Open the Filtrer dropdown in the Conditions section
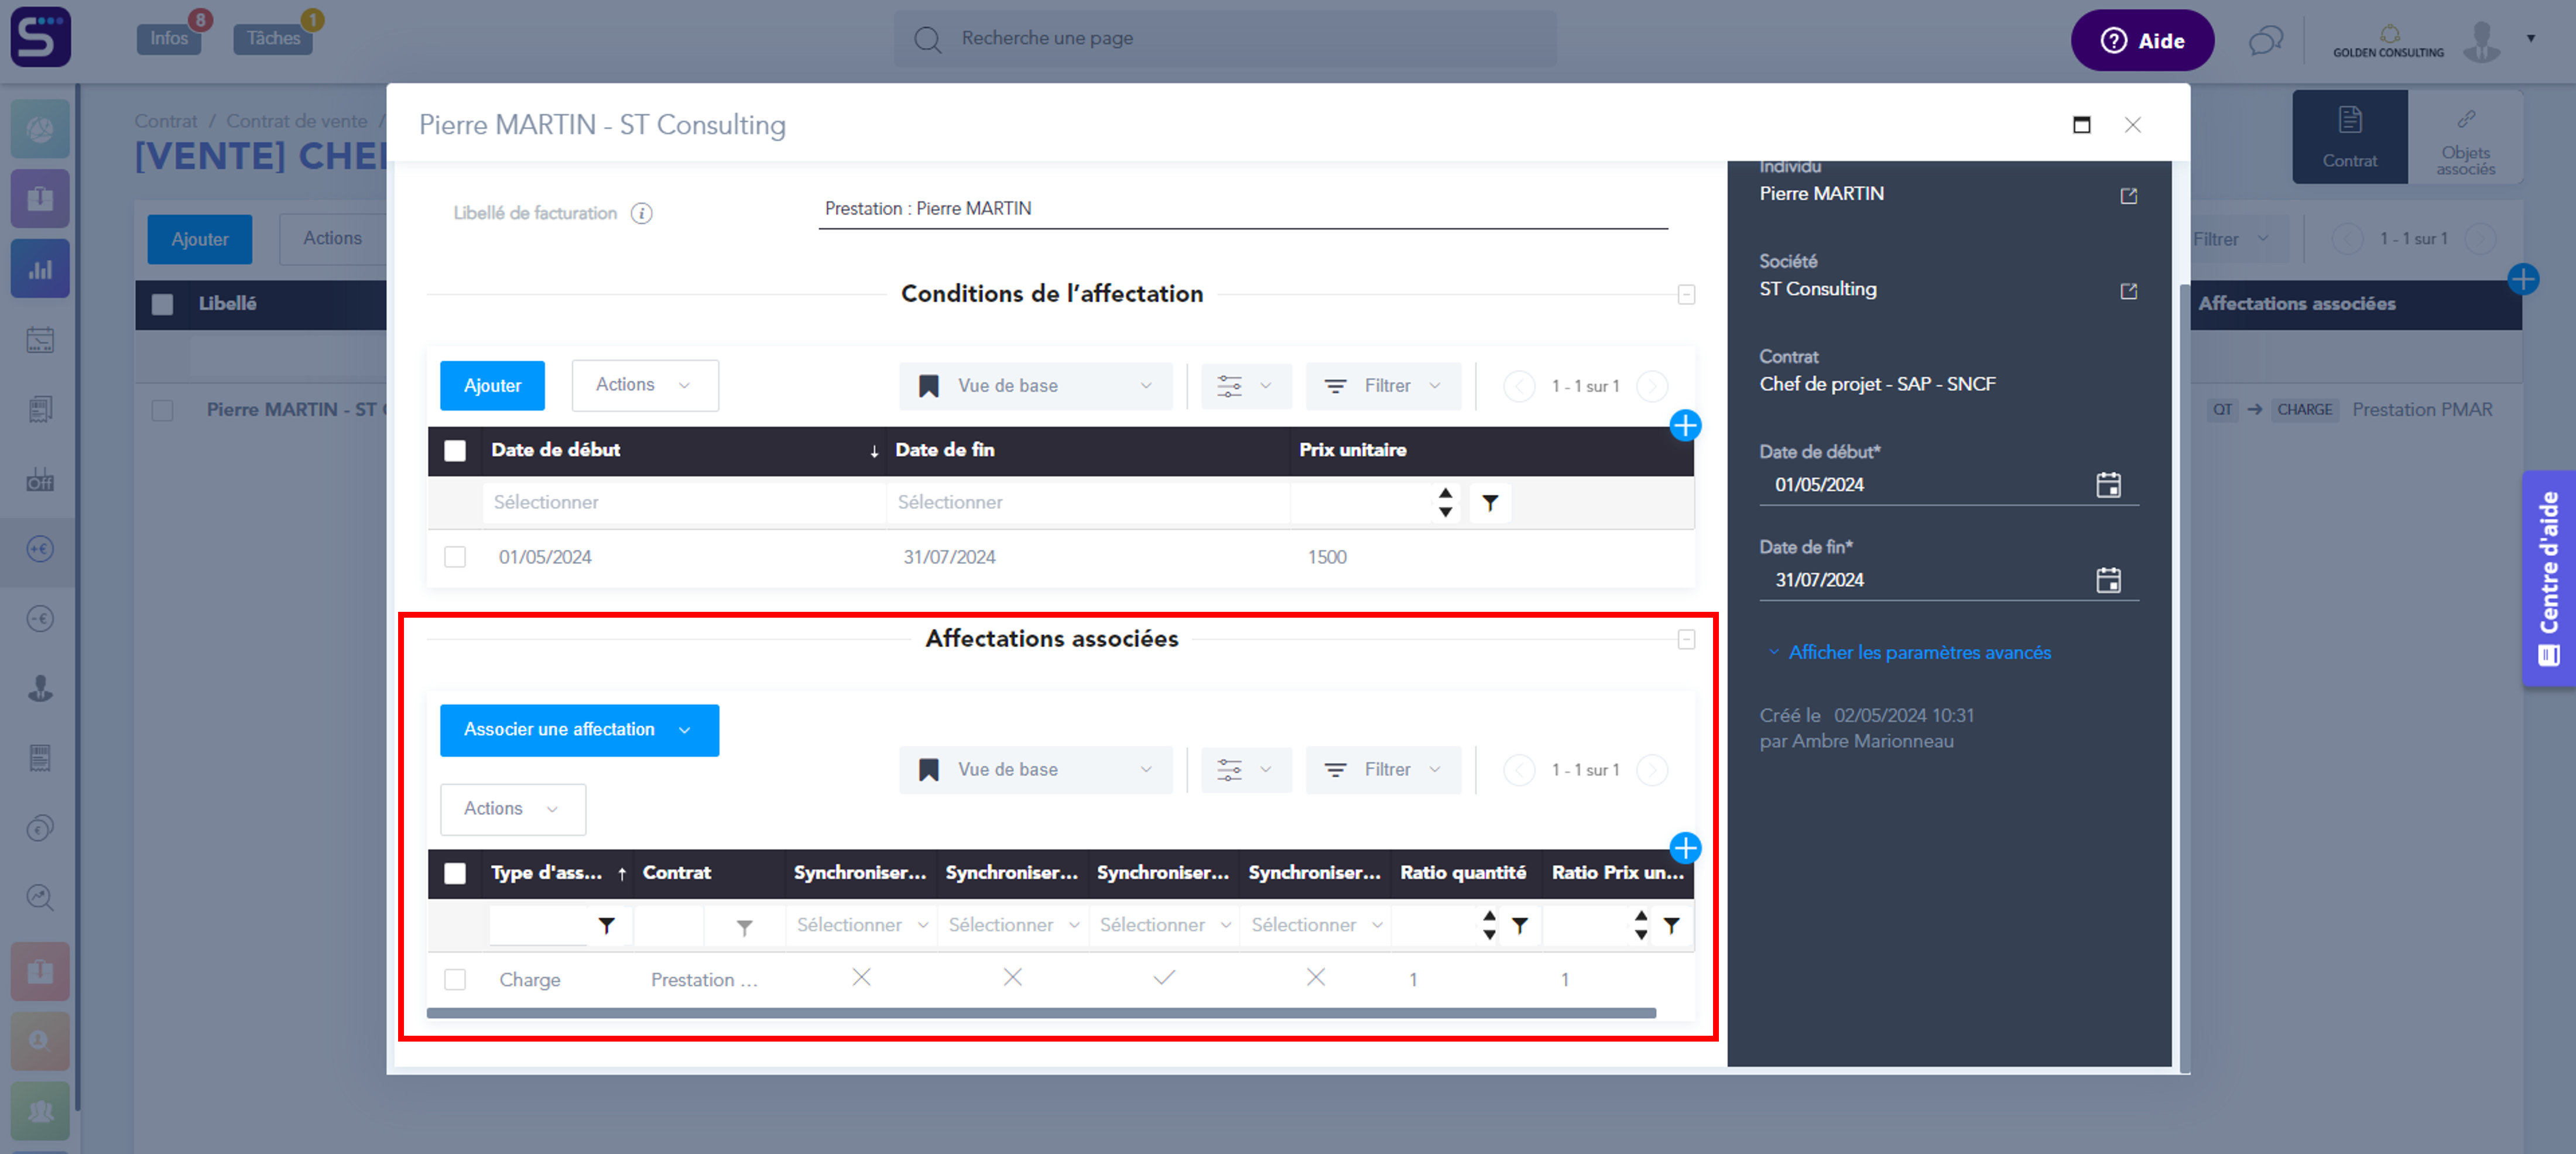The height and width of the screenshot is (1154, 2576). [x=1383, y=386]
